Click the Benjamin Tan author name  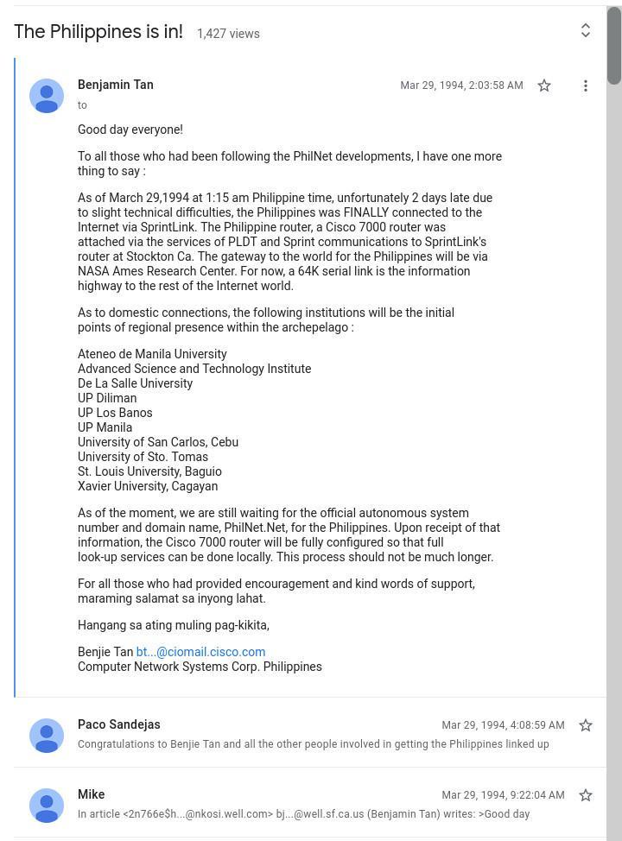click(116, 85)
